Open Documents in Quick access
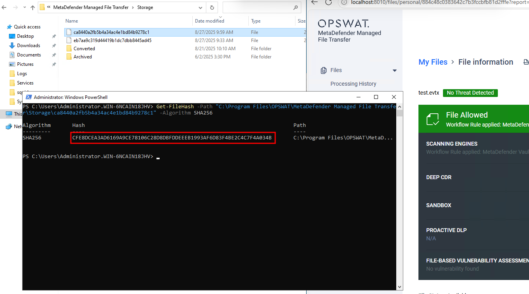Screen dimensions: 529x294 [x=29, y=55]
